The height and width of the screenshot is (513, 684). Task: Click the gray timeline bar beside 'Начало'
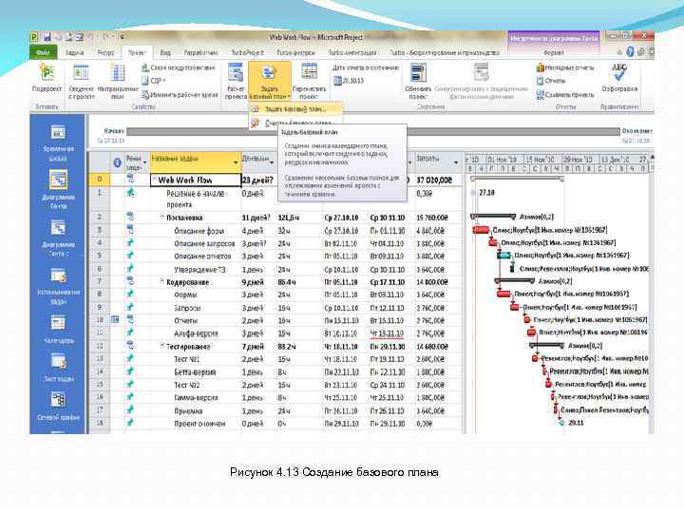click(x=373, y=131)
